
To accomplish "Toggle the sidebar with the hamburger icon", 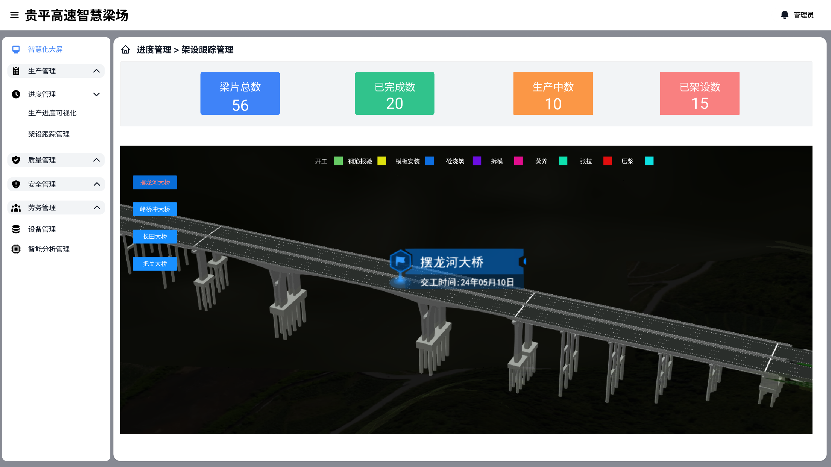I will [x=14, y=15].
